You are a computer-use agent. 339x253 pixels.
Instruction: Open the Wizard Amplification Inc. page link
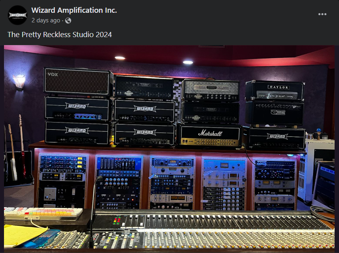(74, 10)
